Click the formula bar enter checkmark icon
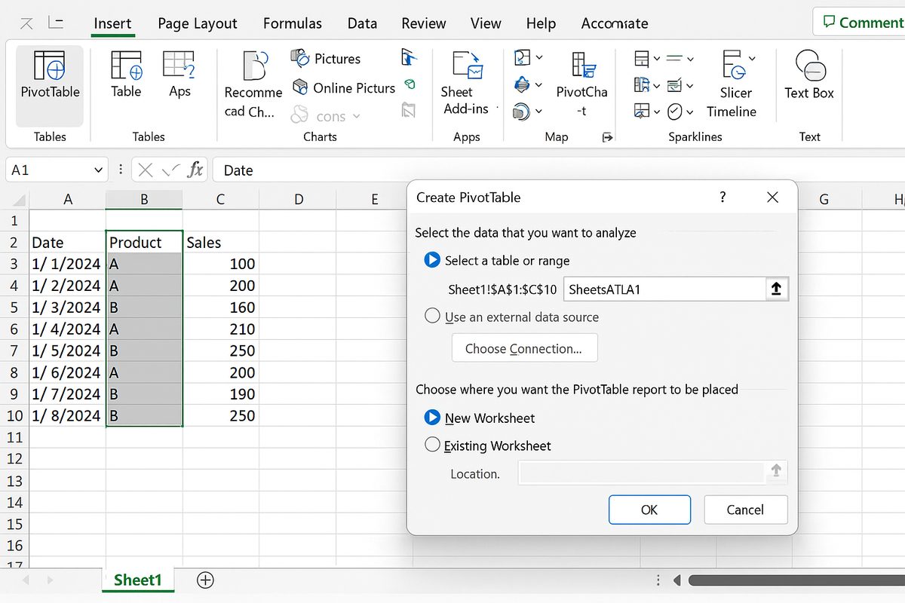This screenshot has width=905, height=603. 170,170
